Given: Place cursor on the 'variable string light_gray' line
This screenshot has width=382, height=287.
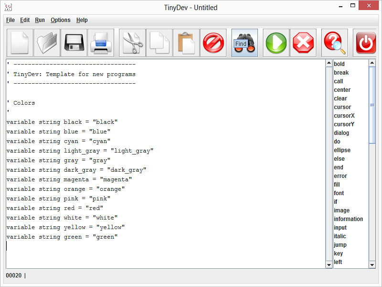Looking at the screenshot, I should click(x=80, y=151).
